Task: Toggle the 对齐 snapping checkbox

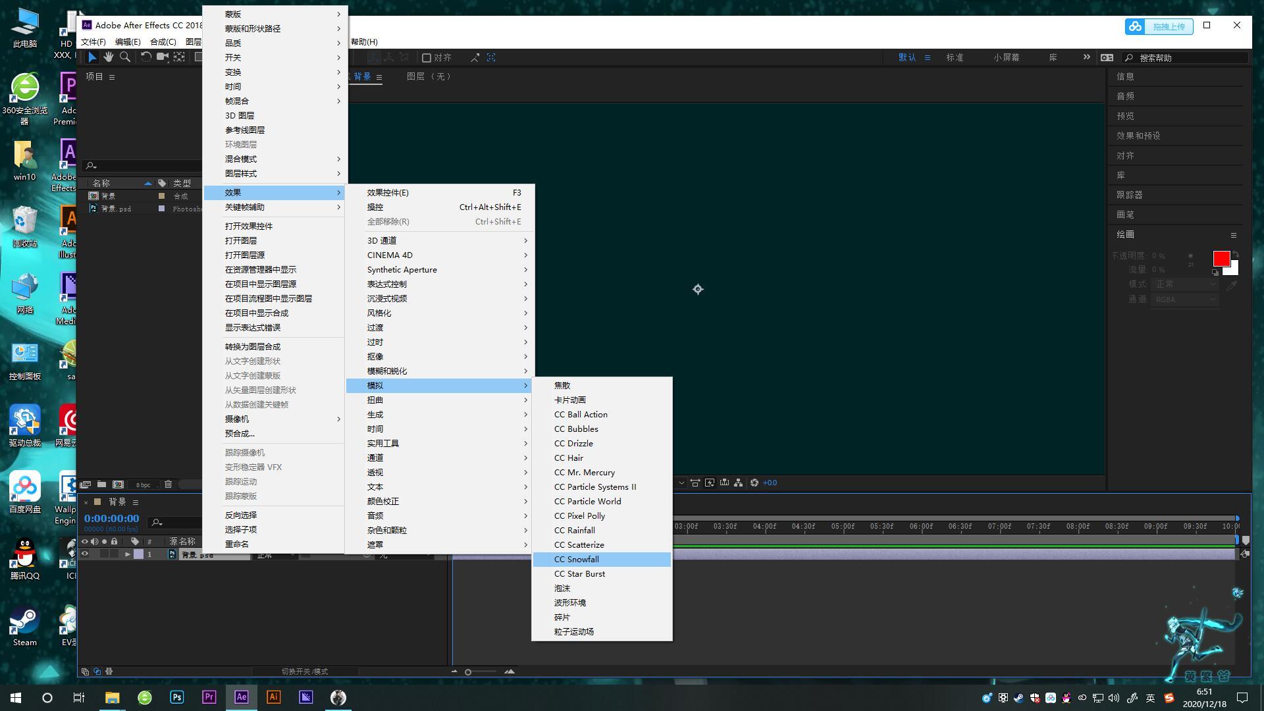Action: click(427, 58)
